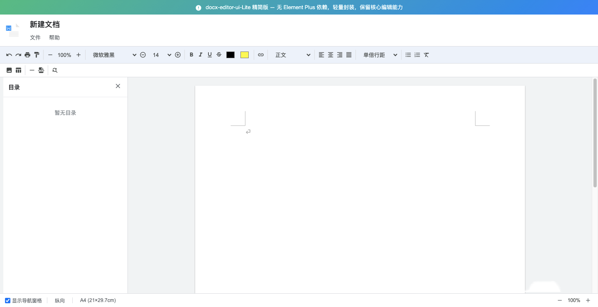Click the 暂无目录 placeholder text

point(66,113)
